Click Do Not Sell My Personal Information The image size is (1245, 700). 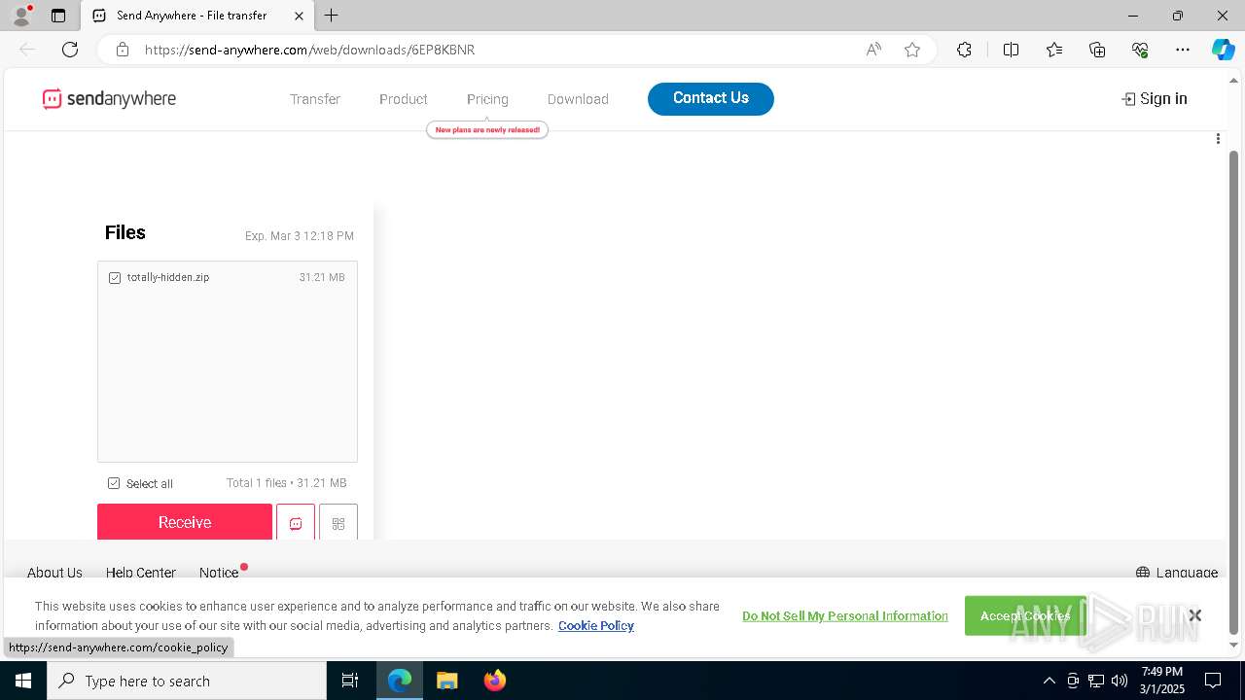pos(845,616)
